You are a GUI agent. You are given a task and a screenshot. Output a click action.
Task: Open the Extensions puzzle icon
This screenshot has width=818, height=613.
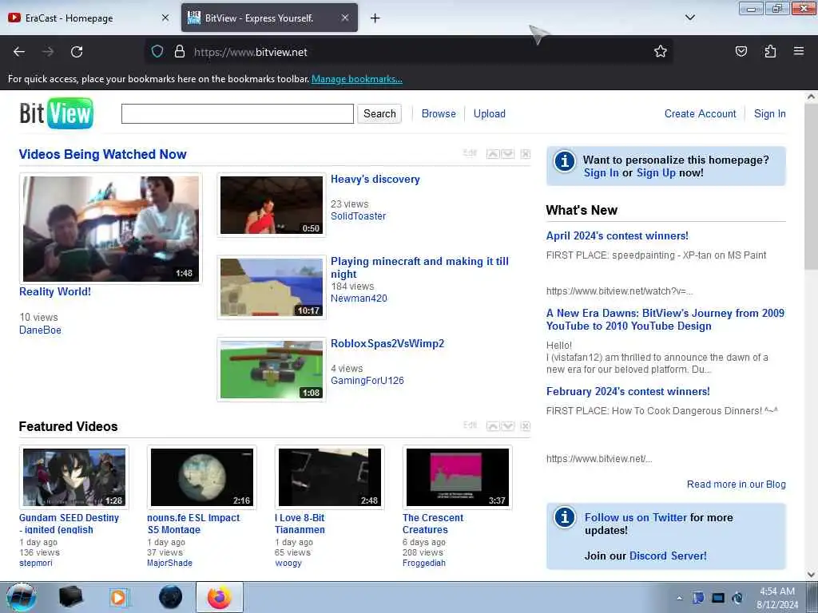point(770,52)
